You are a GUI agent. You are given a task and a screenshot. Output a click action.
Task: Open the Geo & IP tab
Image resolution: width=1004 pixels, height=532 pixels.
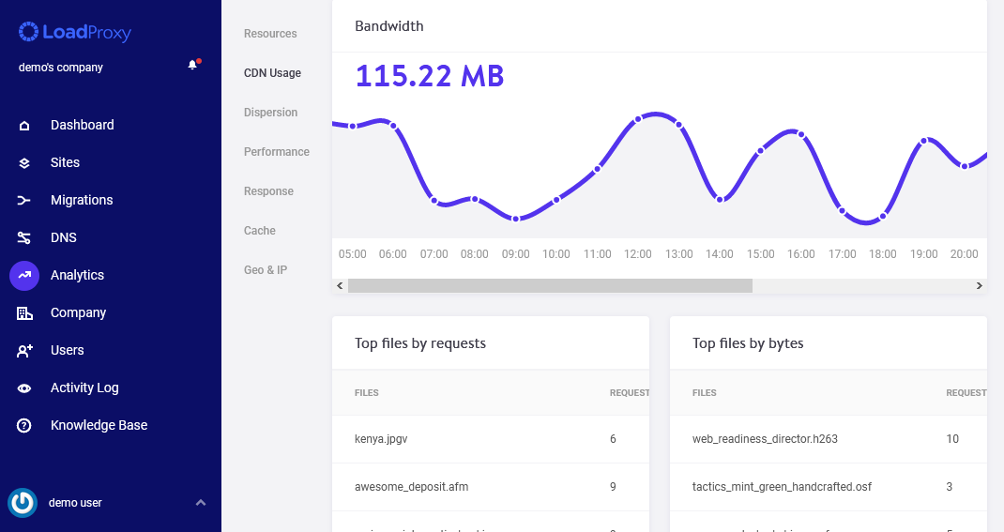click(266, 269)
